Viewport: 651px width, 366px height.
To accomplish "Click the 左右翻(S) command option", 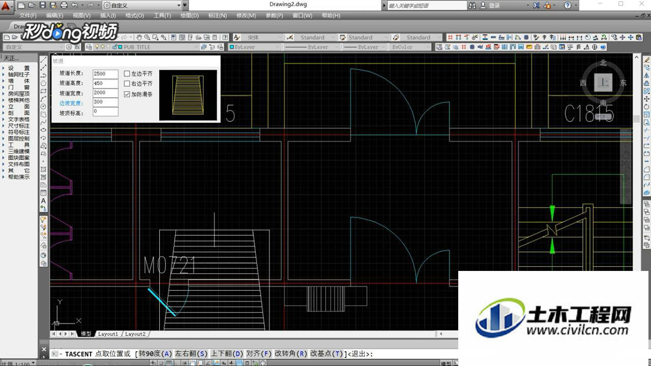I will [x=191, y=354].
